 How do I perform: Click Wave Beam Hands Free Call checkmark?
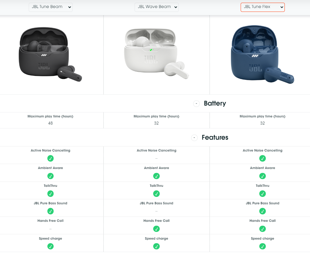coord(156,229)
